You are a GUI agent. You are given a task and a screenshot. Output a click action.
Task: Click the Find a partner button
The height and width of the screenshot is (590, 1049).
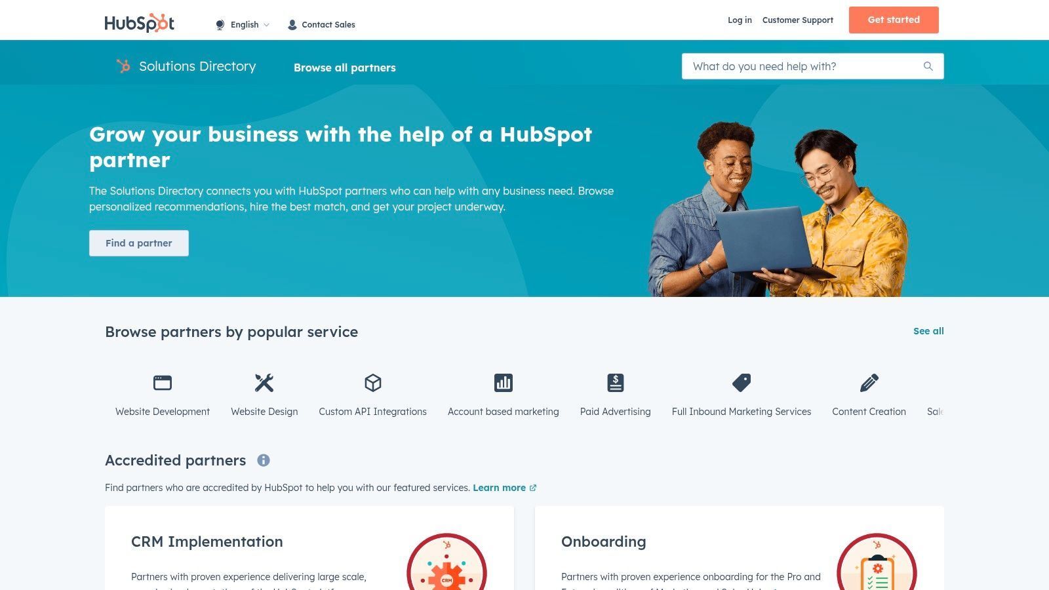[139, 243]
